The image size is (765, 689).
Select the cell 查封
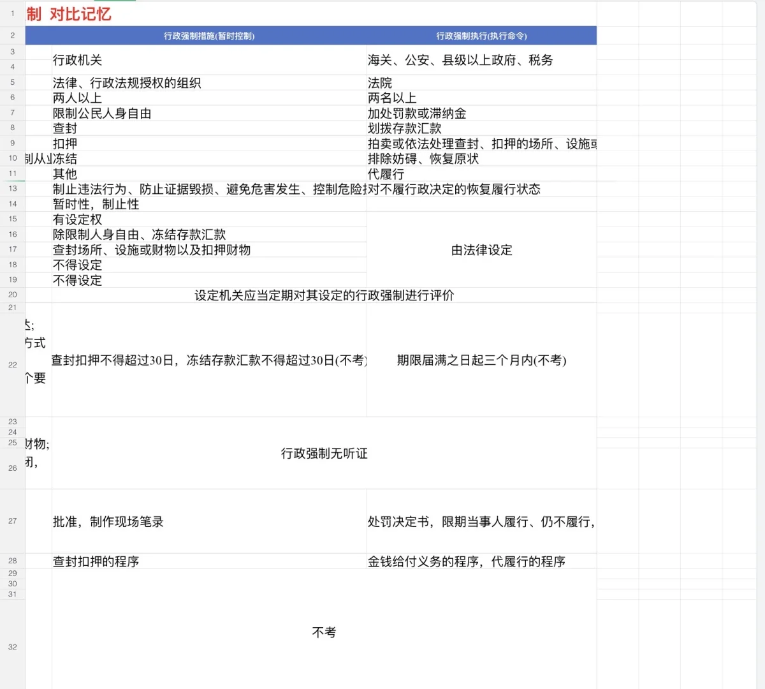point(209,128)
